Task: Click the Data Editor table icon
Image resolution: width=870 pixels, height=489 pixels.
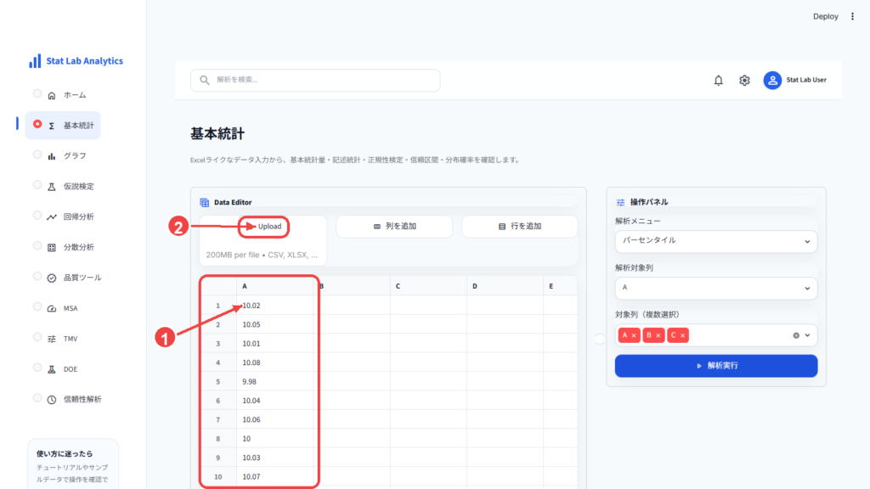Action: (204, 202)
